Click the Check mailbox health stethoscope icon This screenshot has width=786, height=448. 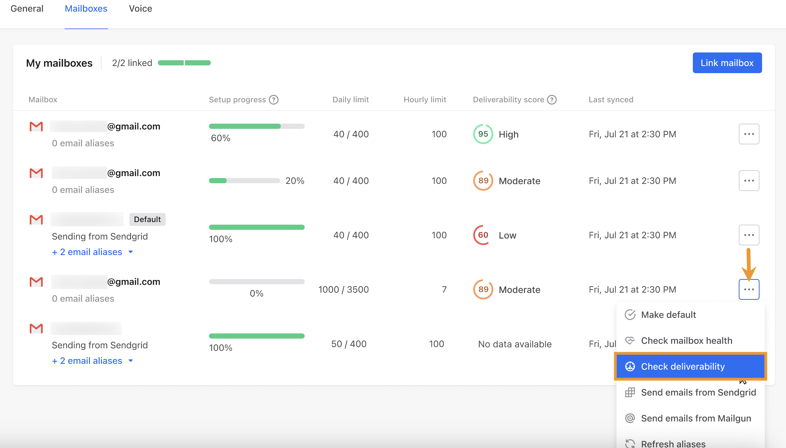tap(630, 341)
